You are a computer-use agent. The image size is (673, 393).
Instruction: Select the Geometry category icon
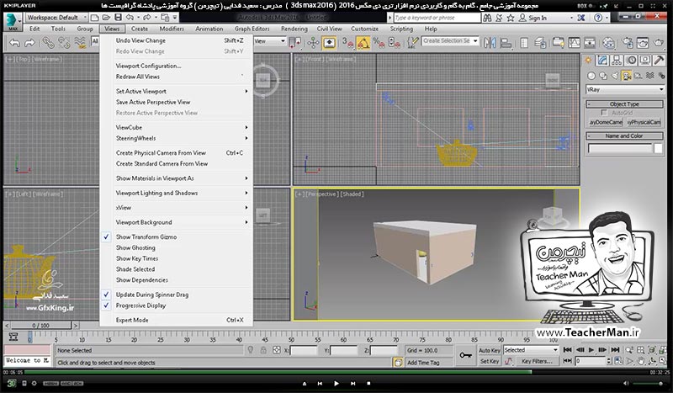point(591,76)
